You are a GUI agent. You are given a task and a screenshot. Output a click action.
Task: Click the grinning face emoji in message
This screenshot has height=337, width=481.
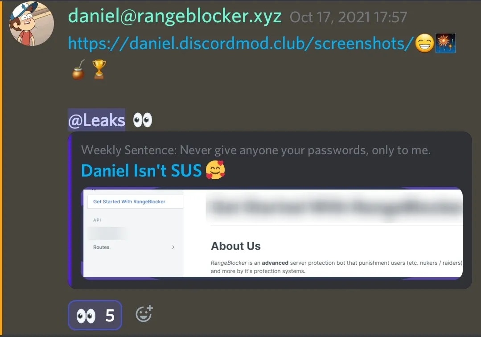424,43
